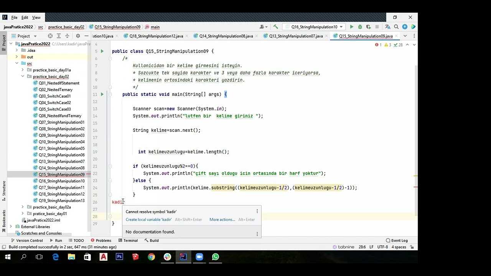Expand the out folder
Viewport: 491px width, 276px height.
pyautogui.click(x=16, y=57)
